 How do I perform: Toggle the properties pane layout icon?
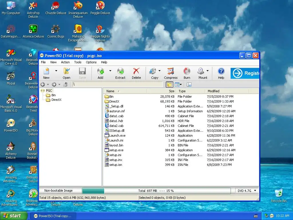click(x=189, y=85)
